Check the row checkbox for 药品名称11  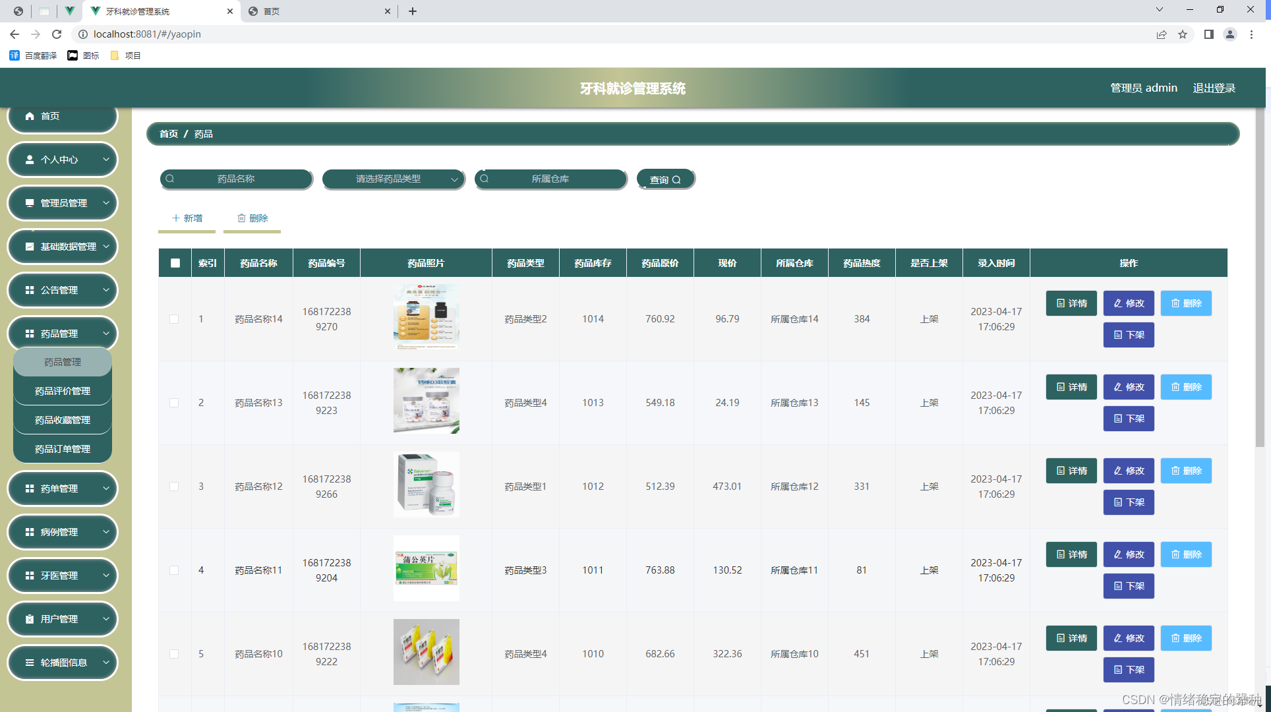pyautogui.click(x=174, y=570)
